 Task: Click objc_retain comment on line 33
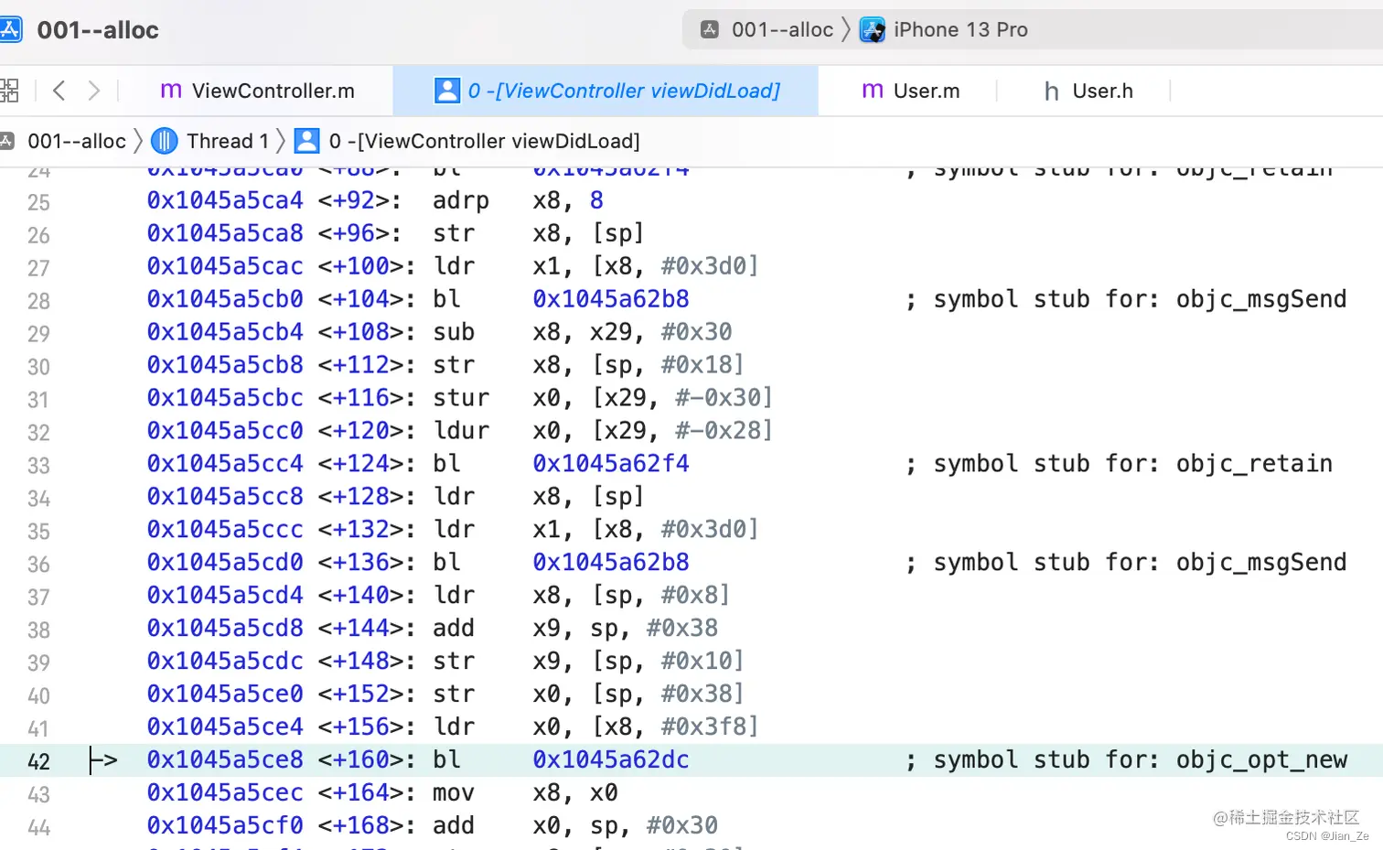click(x=1119, y=463)
